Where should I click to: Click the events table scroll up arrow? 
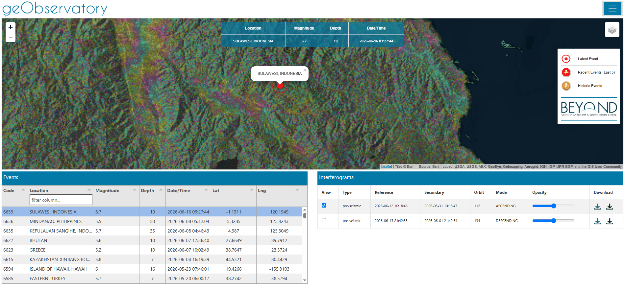point(305,210)
